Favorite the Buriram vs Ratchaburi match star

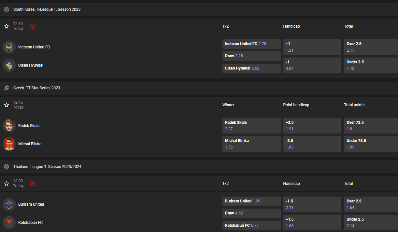(7, 184)
